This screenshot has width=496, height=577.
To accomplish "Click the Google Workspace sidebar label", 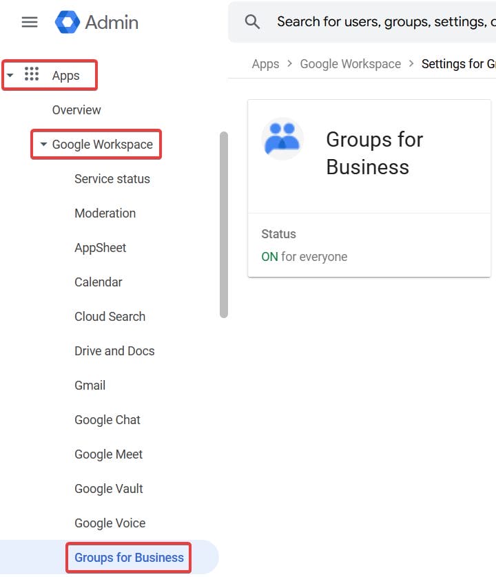I will 103,145.
